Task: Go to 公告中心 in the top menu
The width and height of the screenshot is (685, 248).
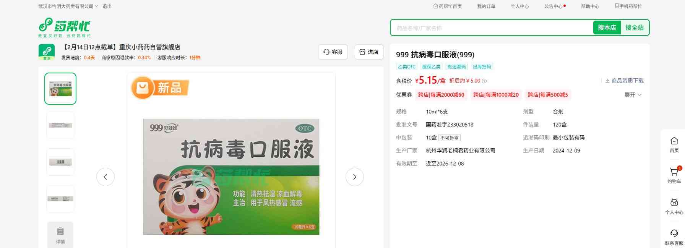Action: (x=554, y=6)
